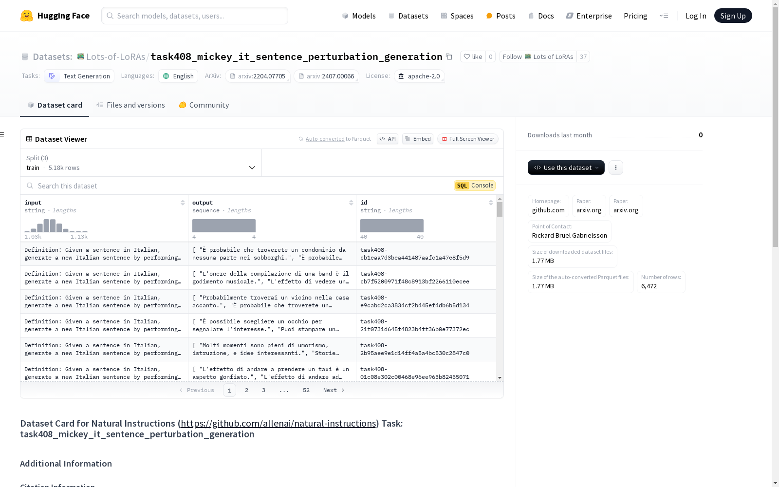Click the Dataset Viewer table icon
779x487 pixels.
pyautogui.click(x=29, y=139)
